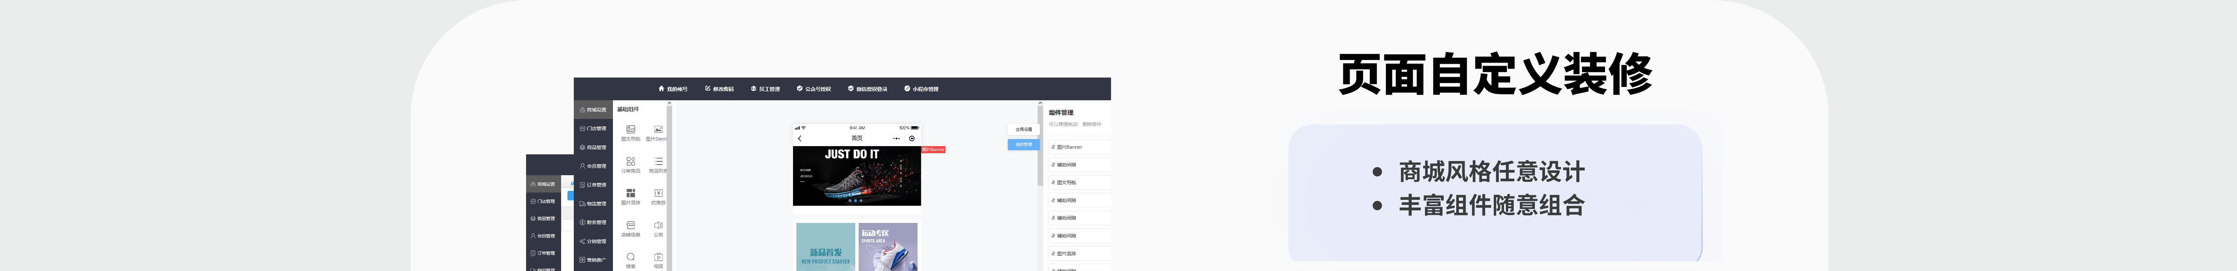Viewport: 2237px width, 271px height.
Task: Open 我的帐号 in top navigation
Action: pyautogui.click(x=673, y=89)
